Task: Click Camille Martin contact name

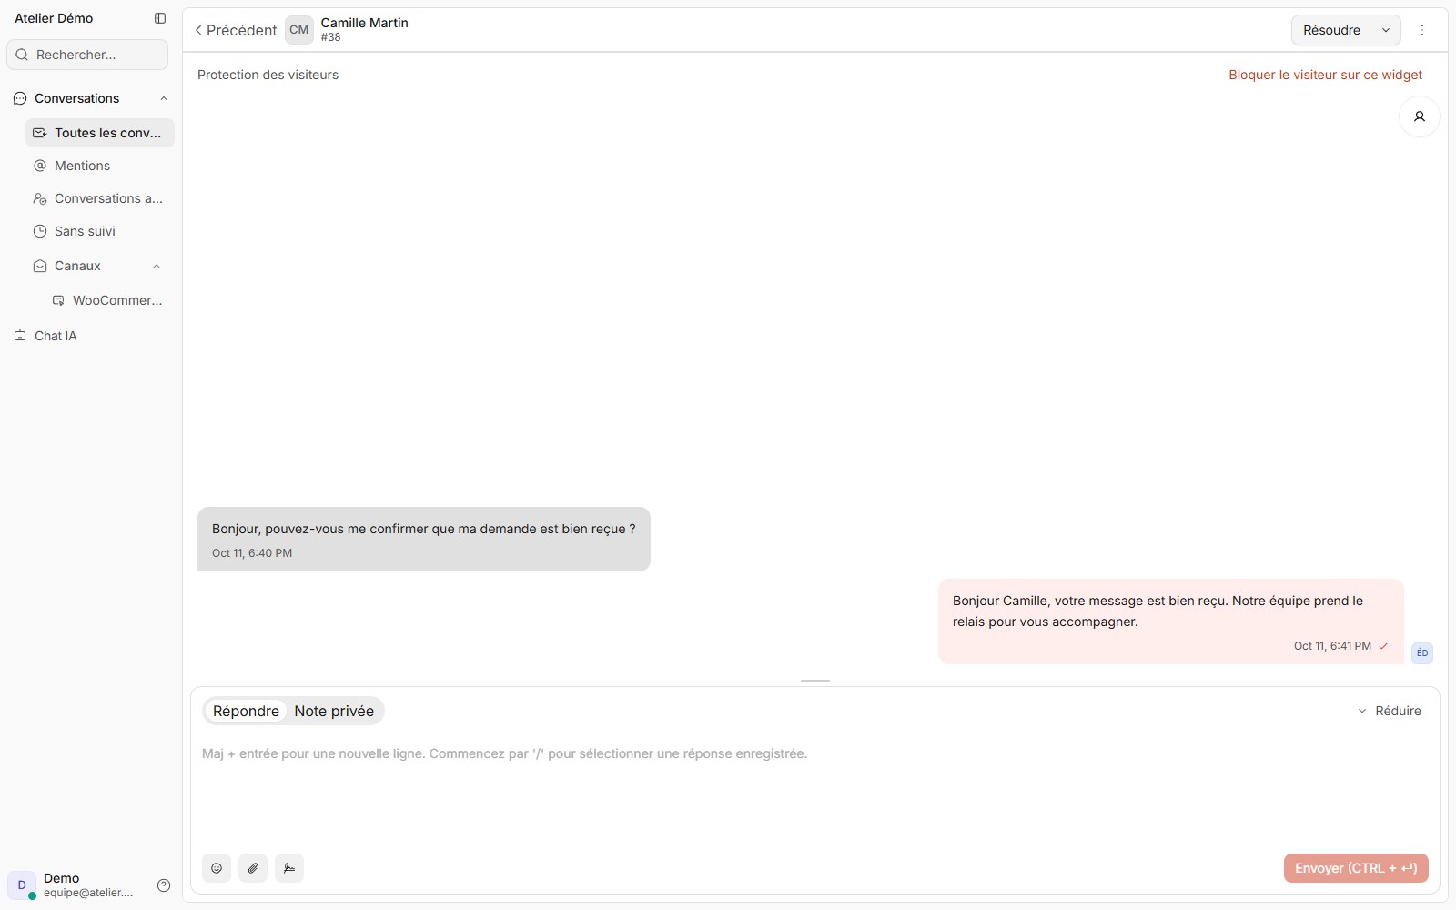Action: click(x=364, y=23)
